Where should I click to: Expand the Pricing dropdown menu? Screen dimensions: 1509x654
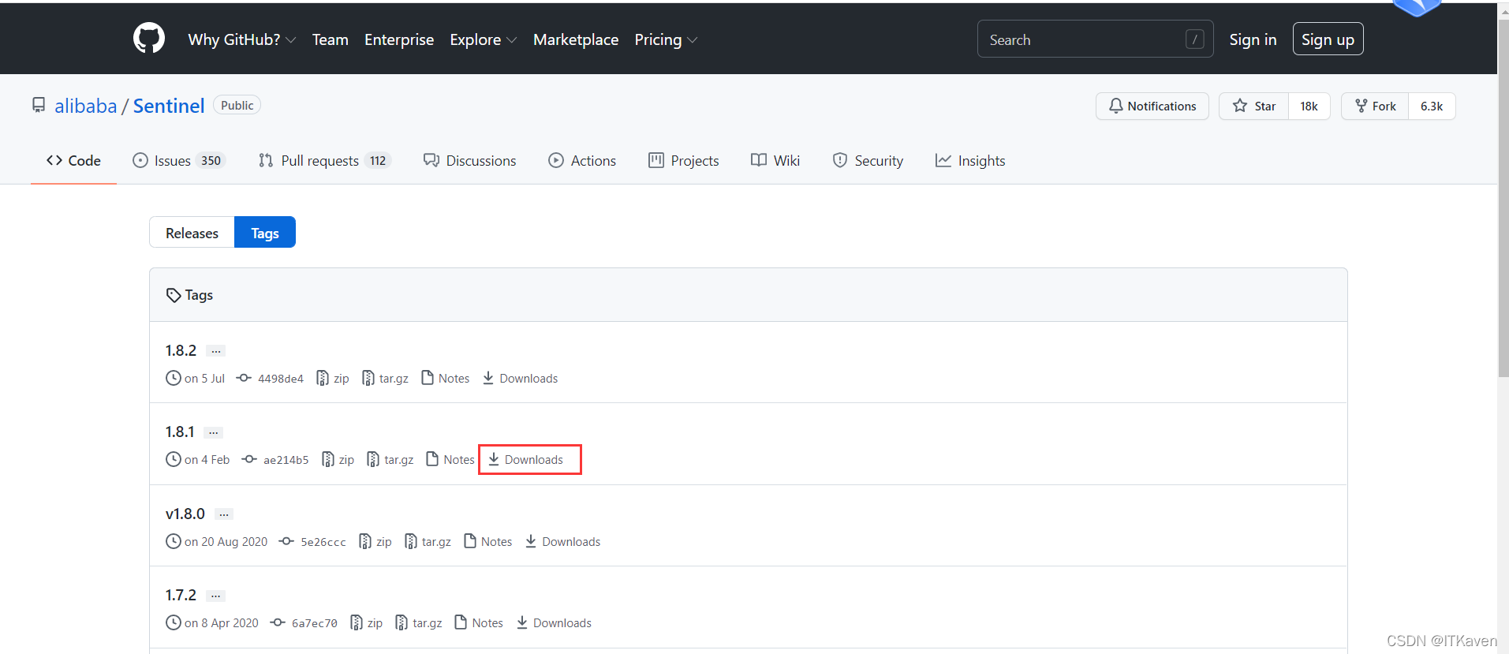point(666,39)
